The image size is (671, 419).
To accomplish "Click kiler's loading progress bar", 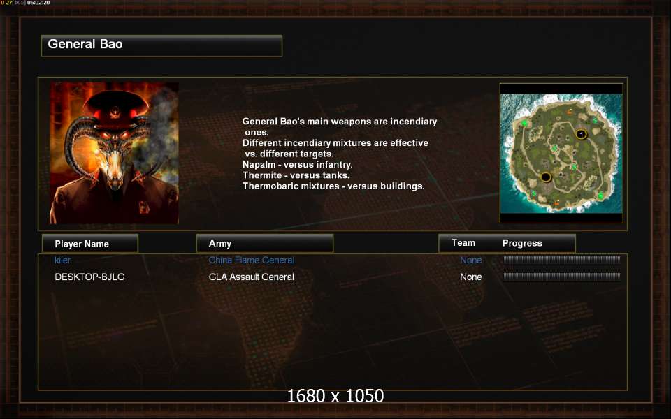I will point(562,260).
